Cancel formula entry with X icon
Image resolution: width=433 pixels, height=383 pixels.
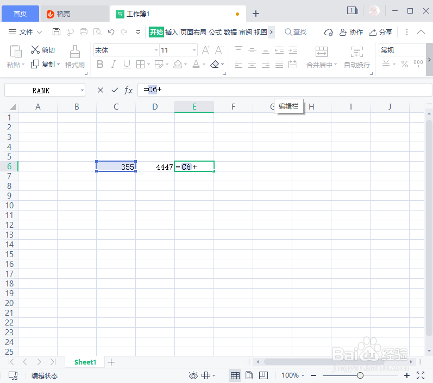click(x=101, y=90)
